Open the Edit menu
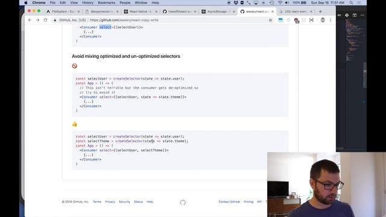 [x=63, y=2]
